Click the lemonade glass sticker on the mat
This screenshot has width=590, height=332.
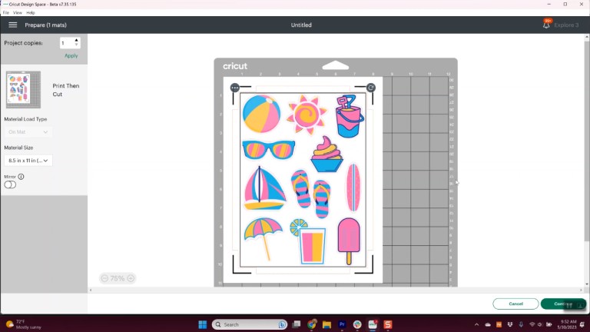(x=308, y=241)
